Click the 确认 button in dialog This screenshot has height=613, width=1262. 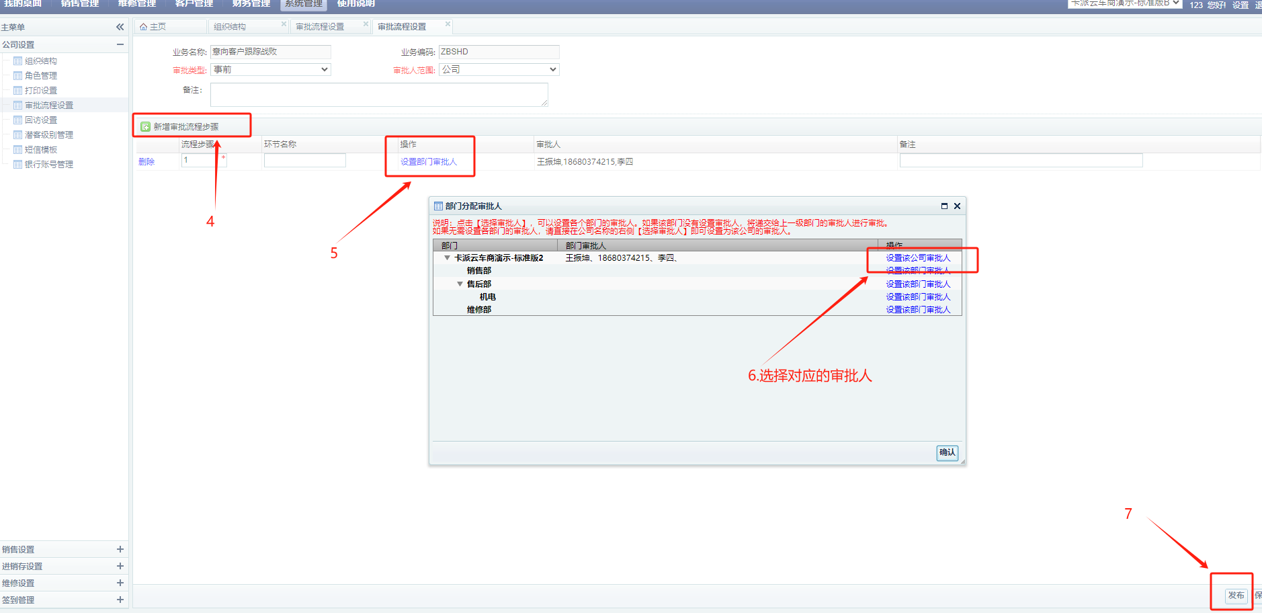947,452
